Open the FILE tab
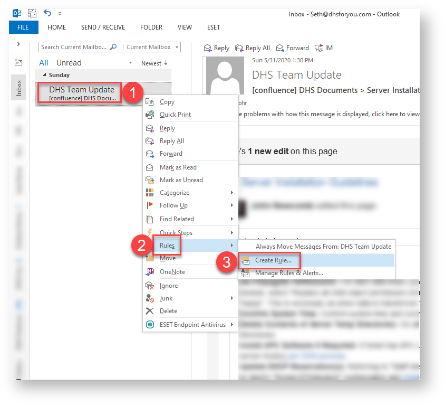 [23, 27]
